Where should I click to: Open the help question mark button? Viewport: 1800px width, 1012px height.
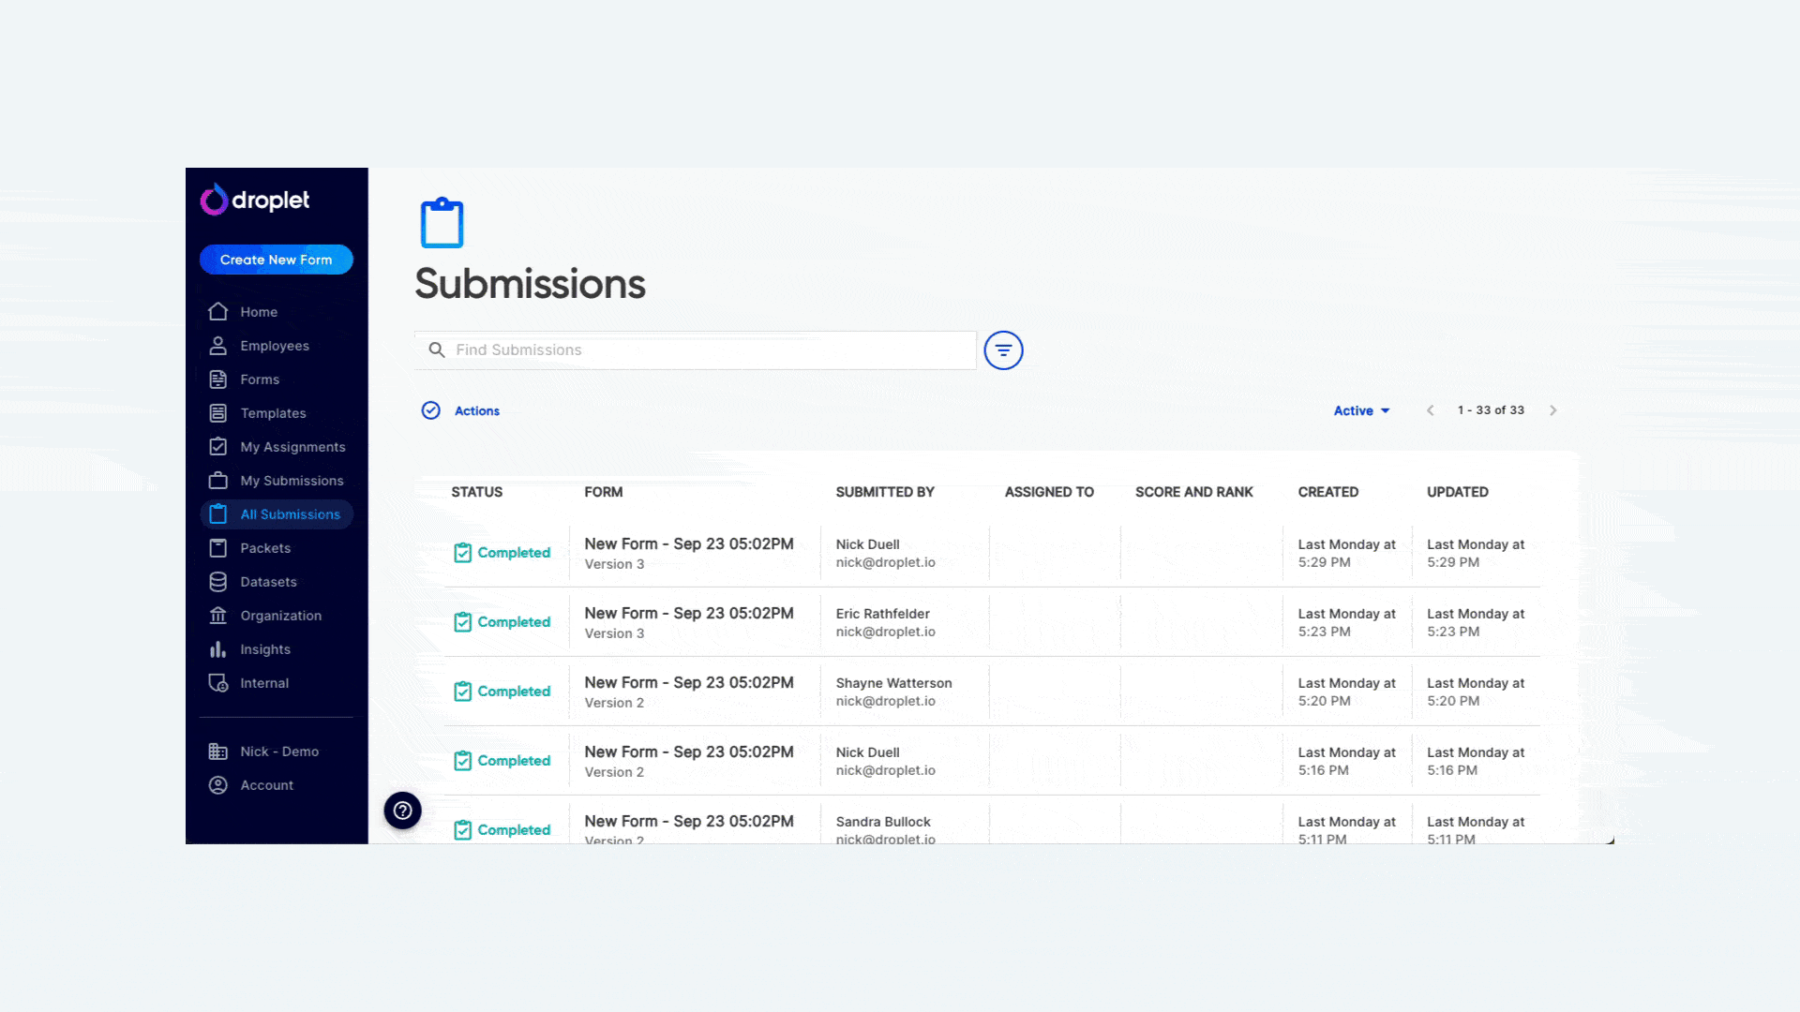[x=403, y=811]
